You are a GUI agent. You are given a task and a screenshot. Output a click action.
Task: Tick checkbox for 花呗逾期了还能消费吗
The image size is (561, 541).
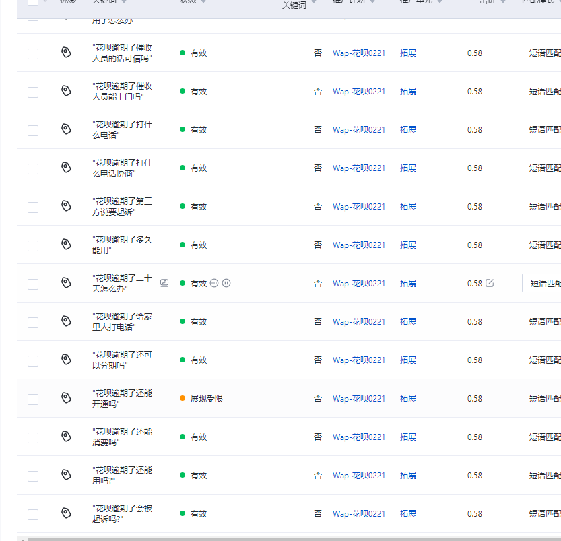click(33, 438)
